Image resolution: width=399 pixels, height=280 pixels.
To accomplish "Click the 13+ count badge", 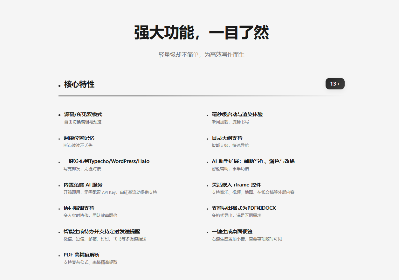I will click(335, 84).
